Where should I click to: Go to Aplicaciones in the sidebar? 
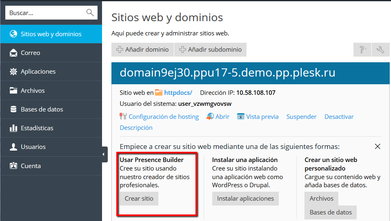click(x=38, y=72)
